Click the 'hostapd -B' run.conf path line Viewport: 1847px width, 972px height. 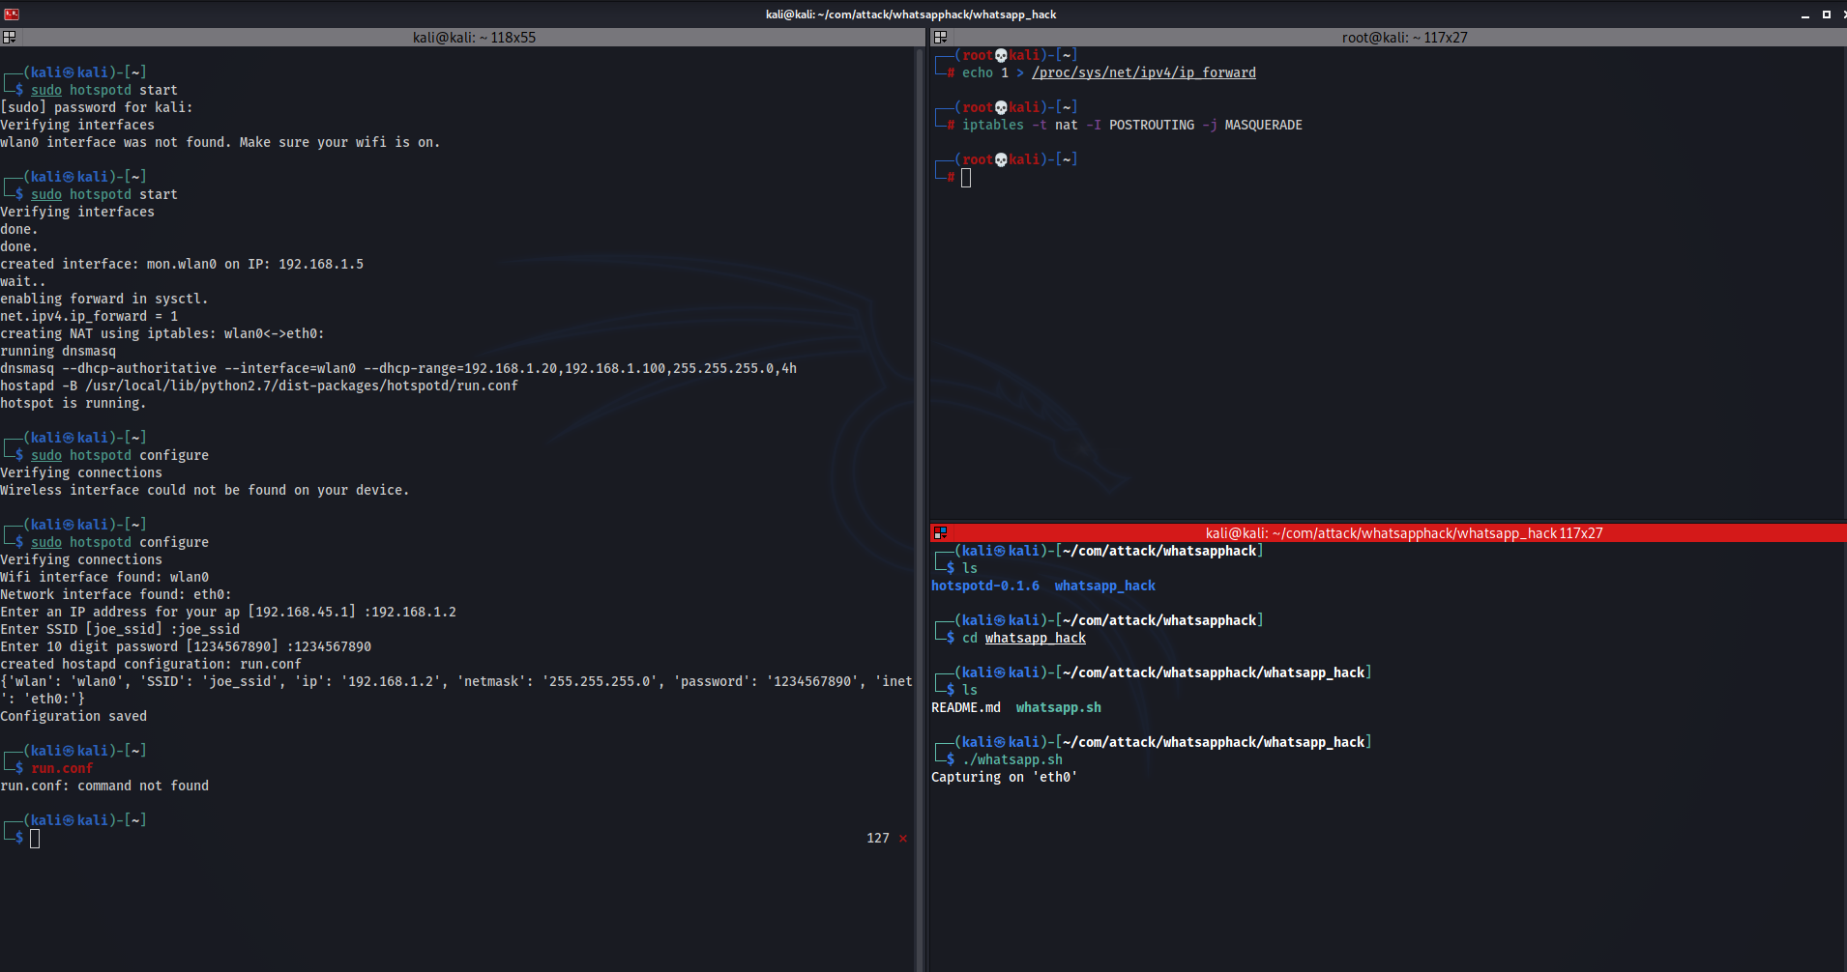pyautogui.click(x=259, y=386)
